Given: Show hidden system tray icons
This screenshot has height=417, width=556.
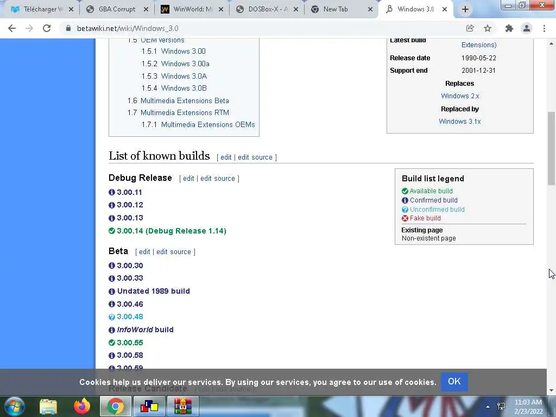Looking at the screenshot, I should click(488, 407).
